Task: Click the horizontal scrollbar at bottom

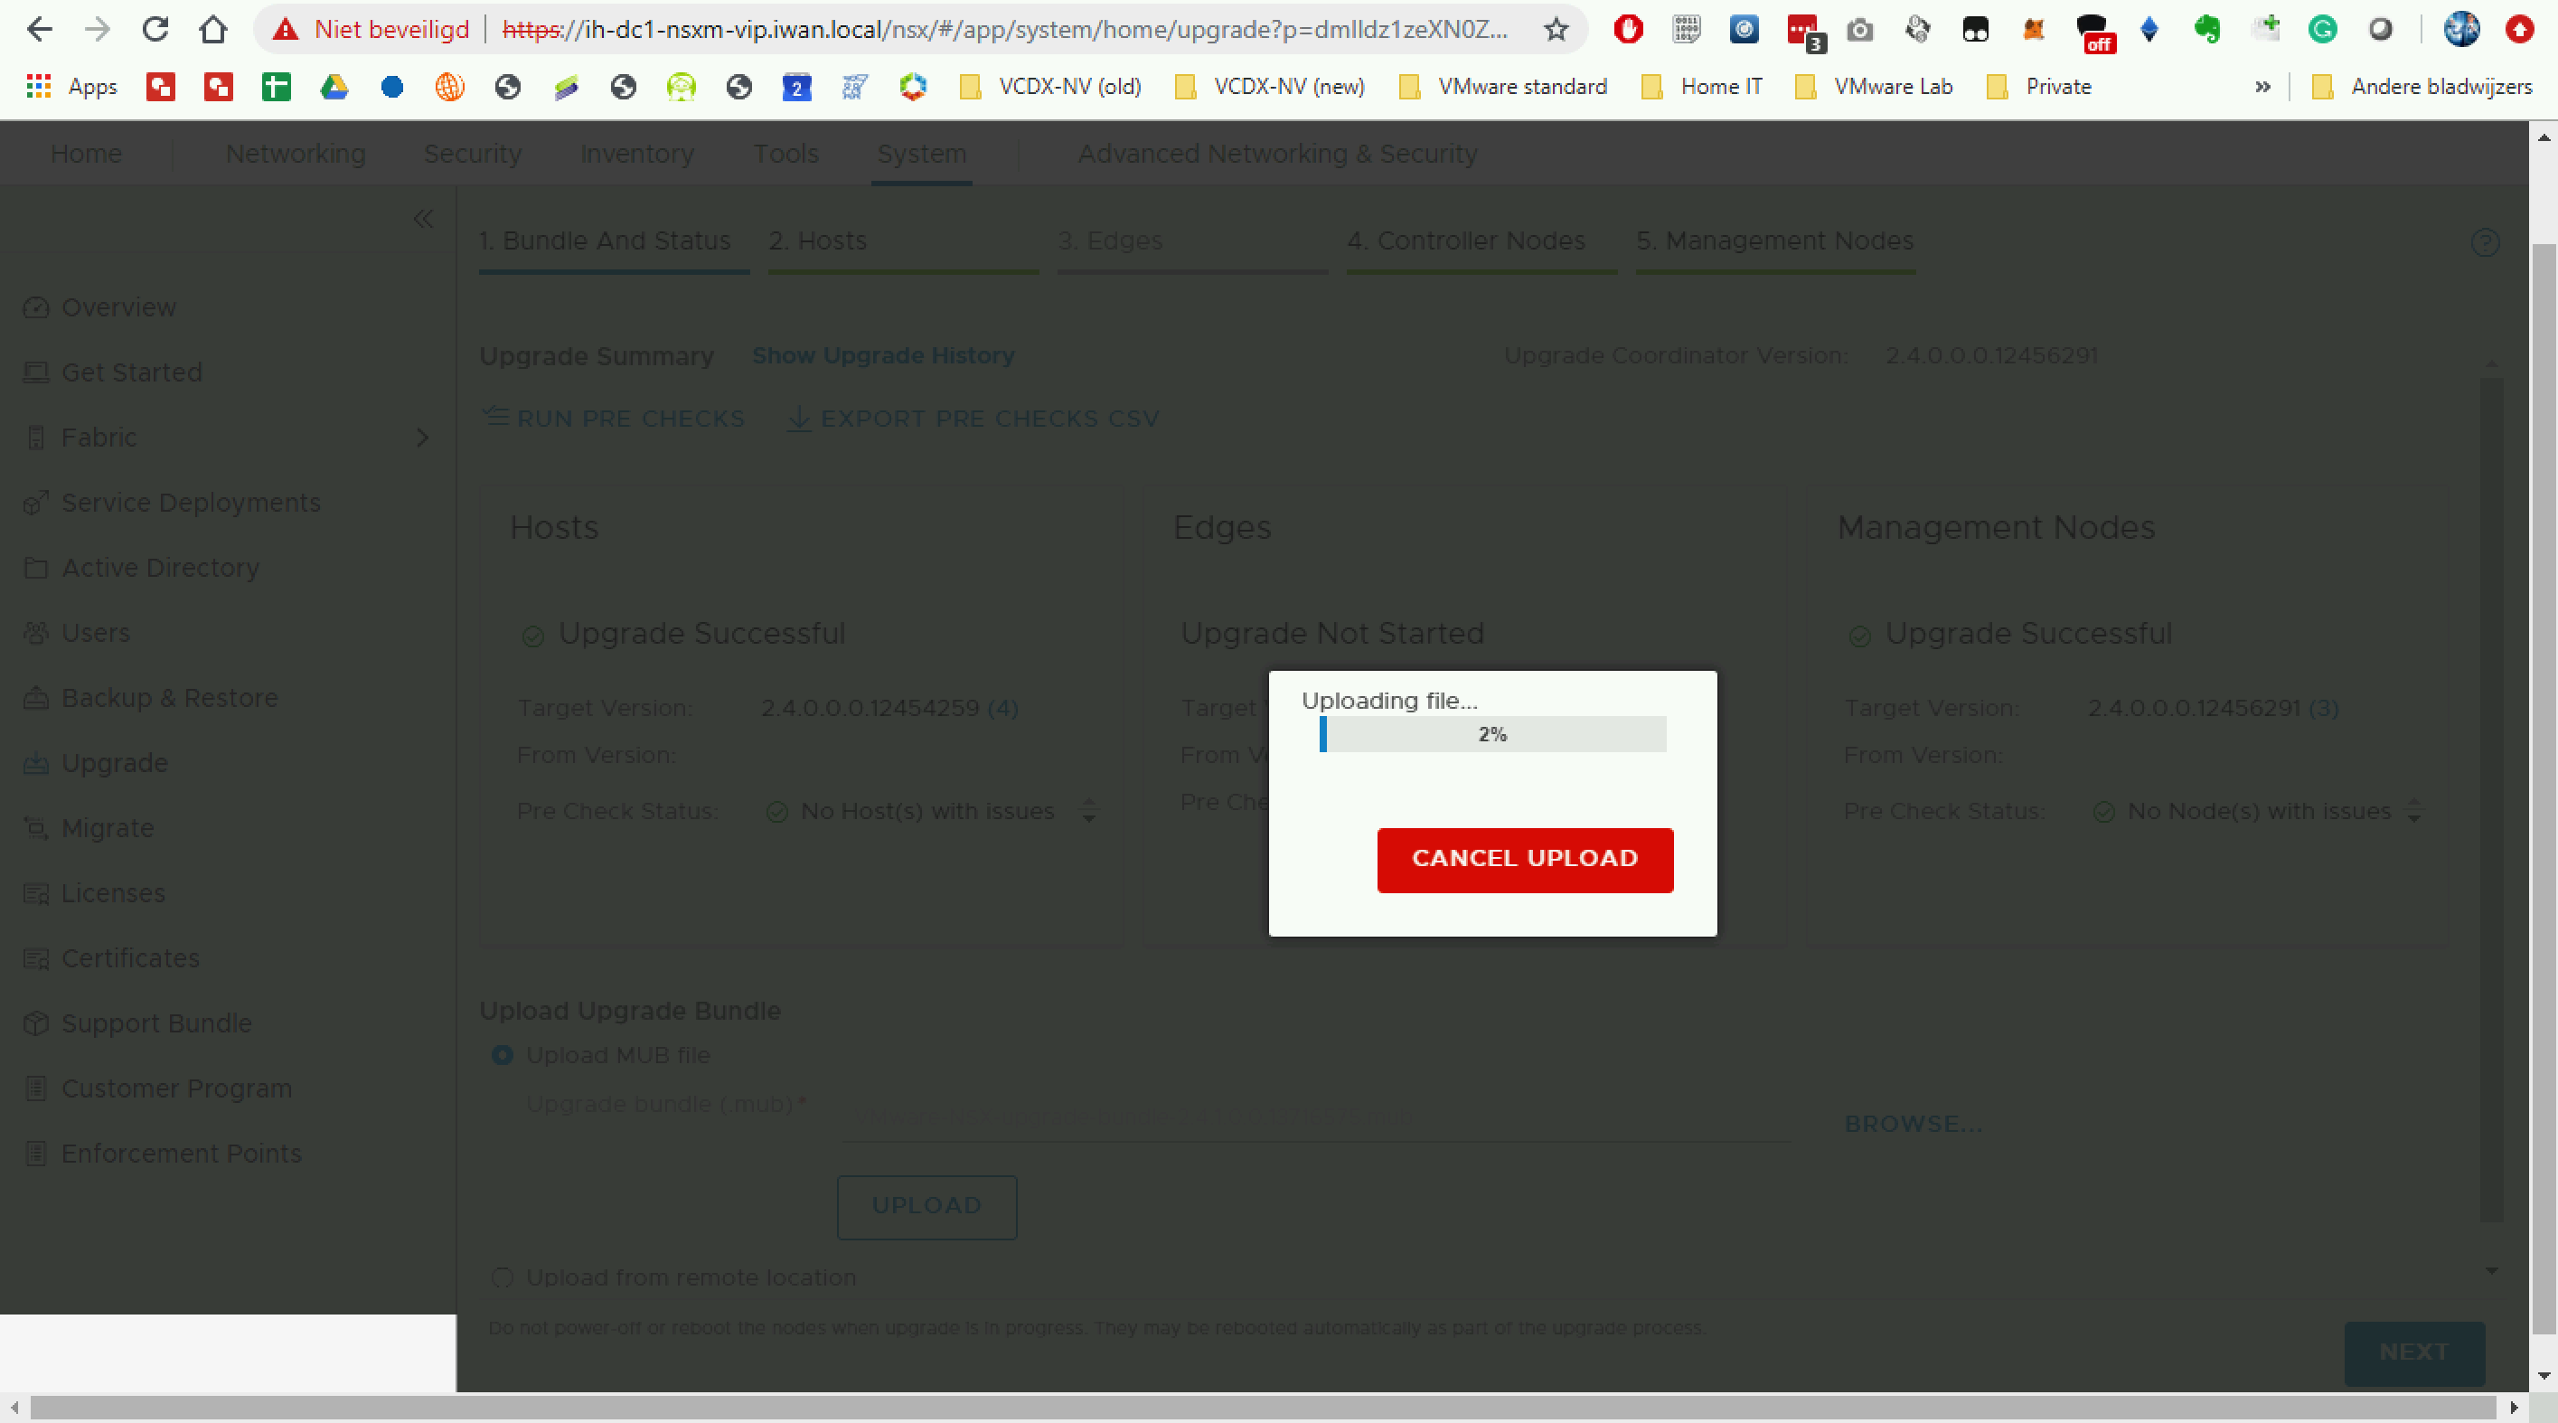Action: 1261,1407
